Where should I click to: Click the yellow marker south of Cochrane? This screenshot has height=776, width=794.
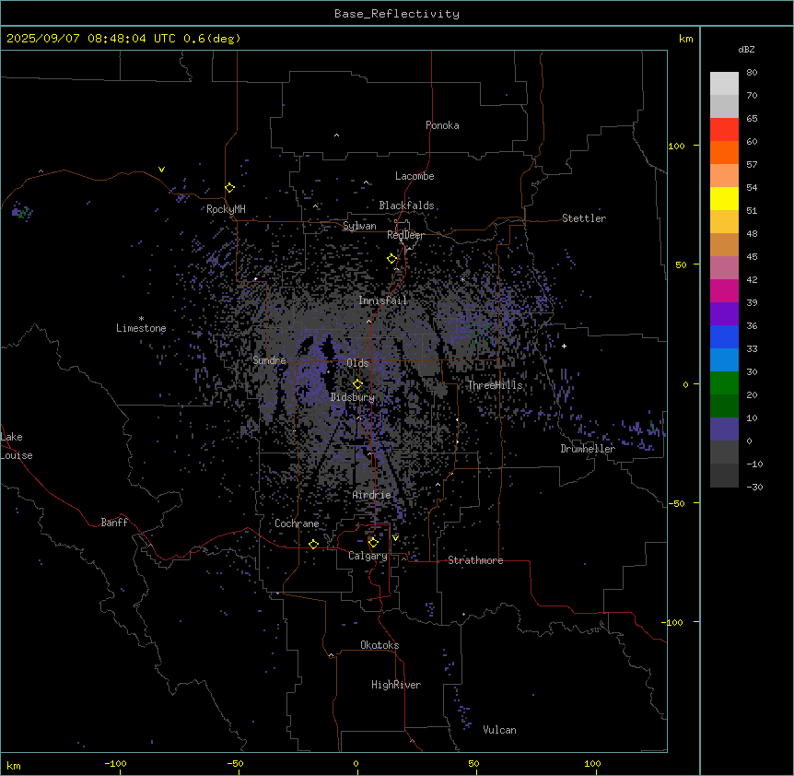click(313, 545)
